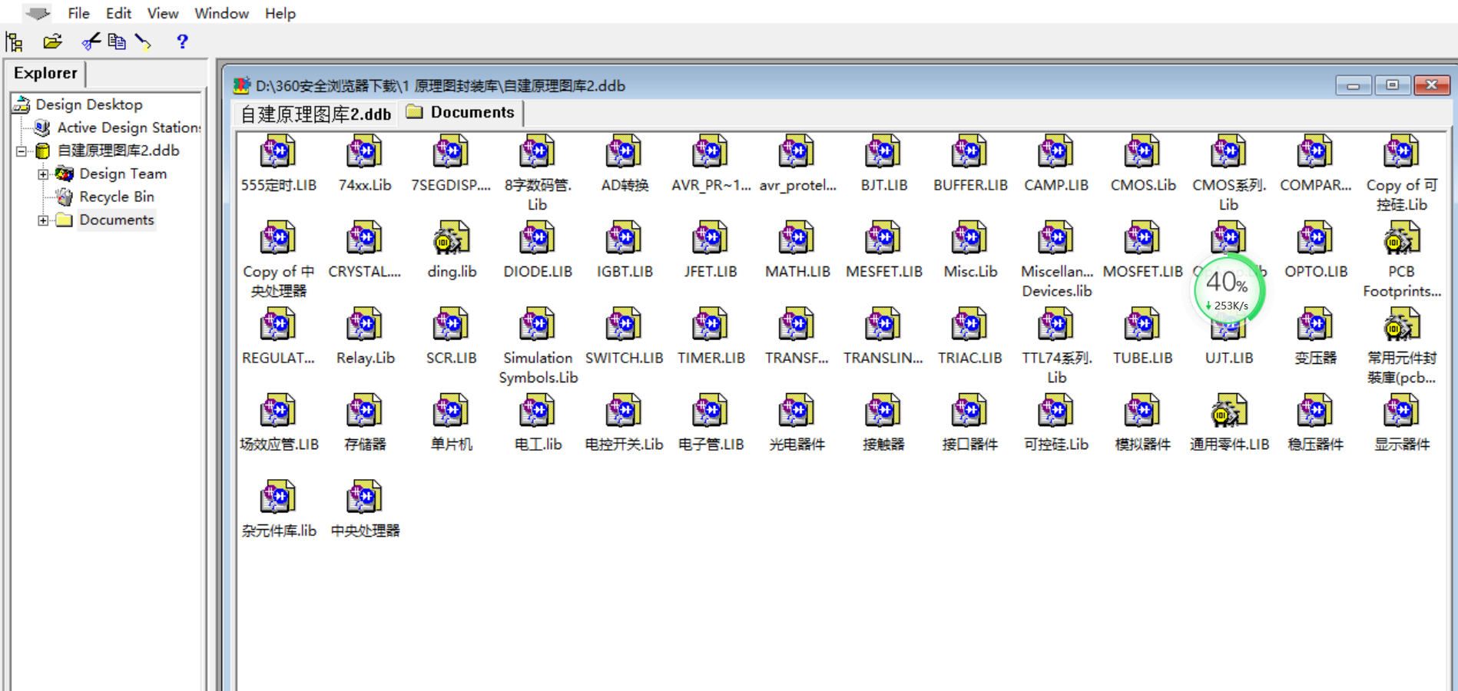Screen dimensions: 1458x691
Task: Minimize the 自建原理图库2.ddb document window
Action: pyautogui.click(x=1353, y=85)
